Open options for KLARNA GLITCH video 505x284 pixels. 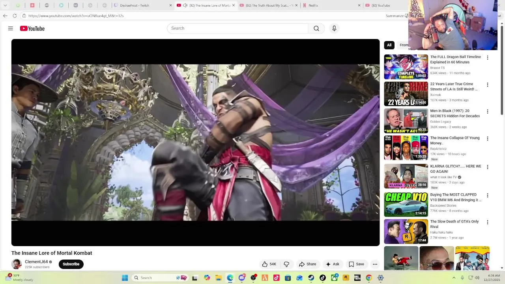(x=488, y=167)
